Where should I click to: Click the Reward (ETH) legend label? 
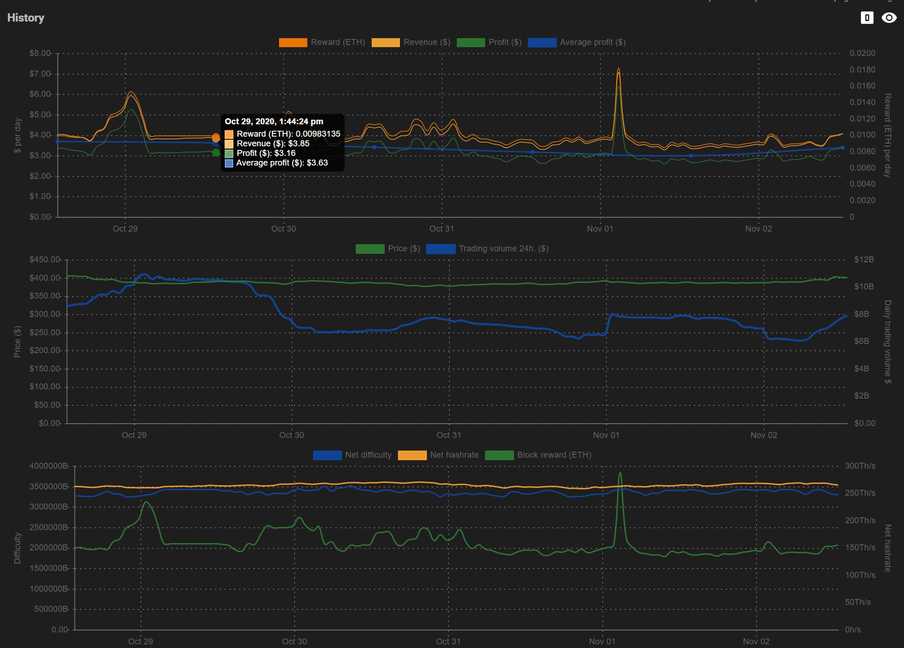pos(338,42)
